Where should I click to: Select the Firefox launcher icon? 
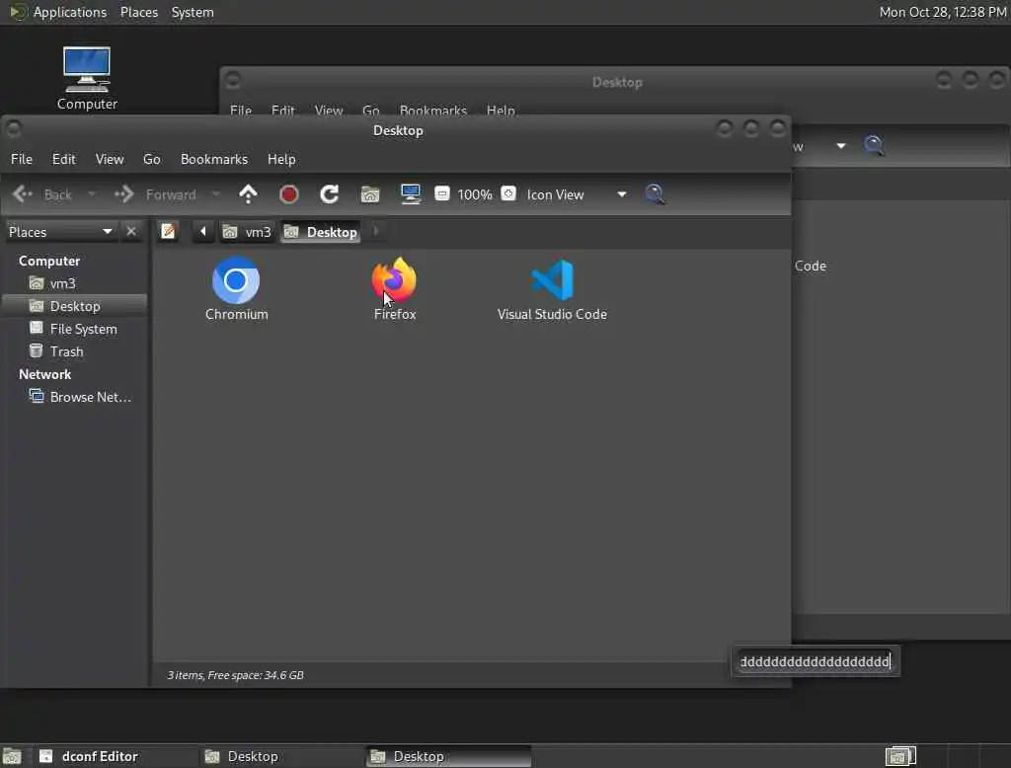394,280
